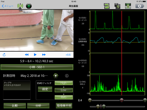
Task: Go back to メニュー
Action: tap(7, 6)
